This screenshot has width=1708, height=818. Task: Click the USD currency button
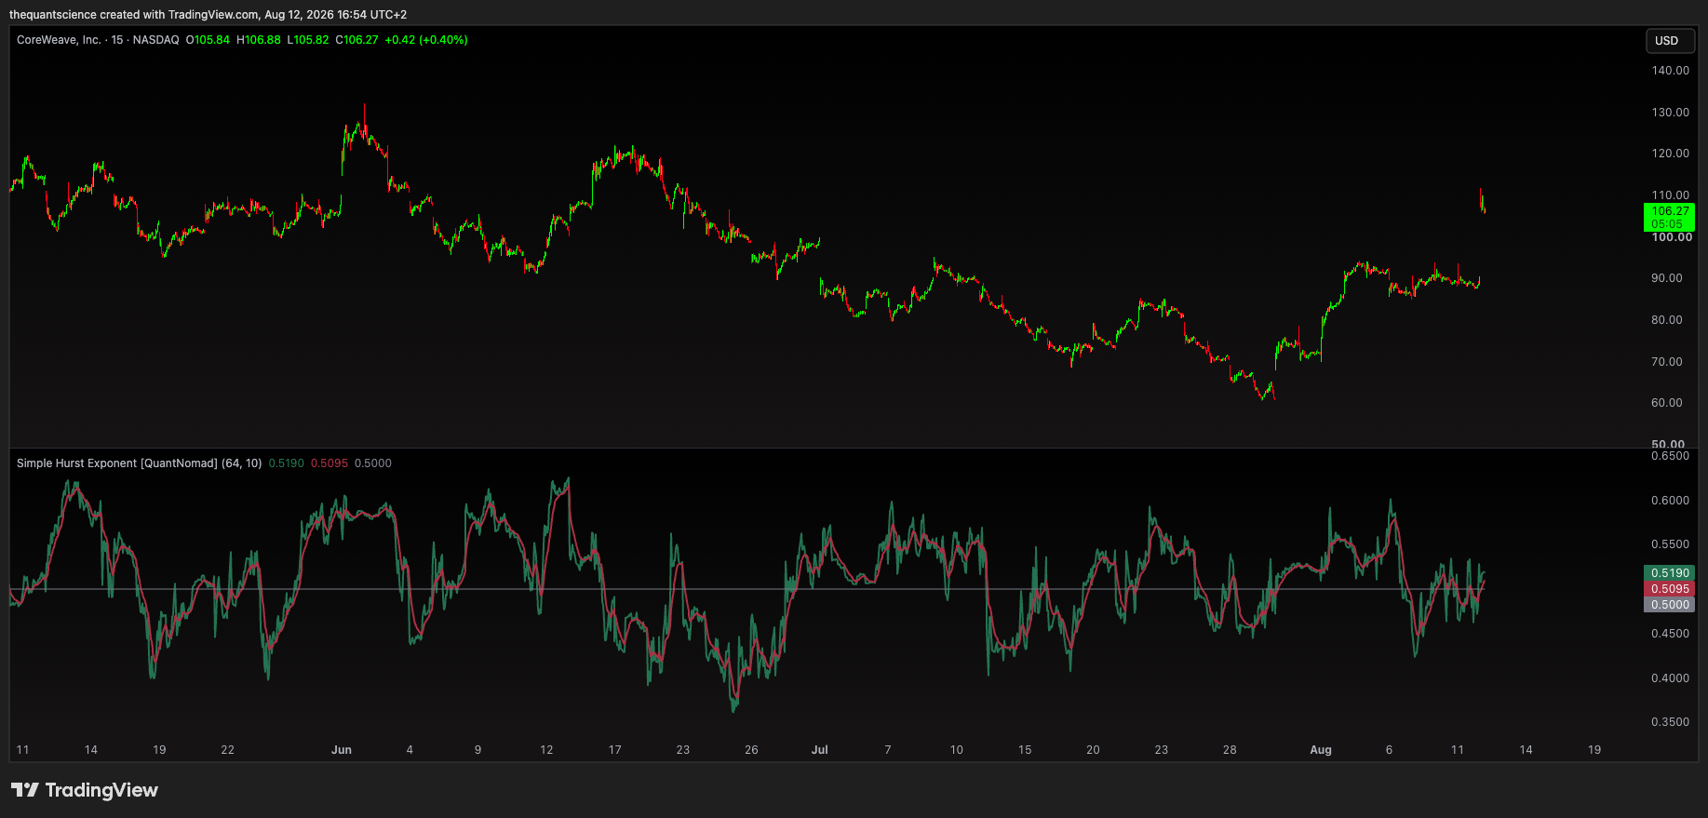1670,40
